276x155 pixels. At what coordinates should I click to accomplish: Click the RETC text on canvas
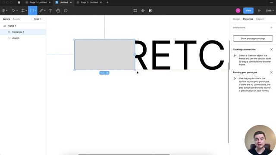(x=179, y=55)
